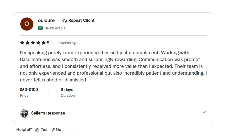The height and width of the screenshot is (136, 245).
Task: Click the orange "O" reviewer avatar
Action: coord(27,24)
